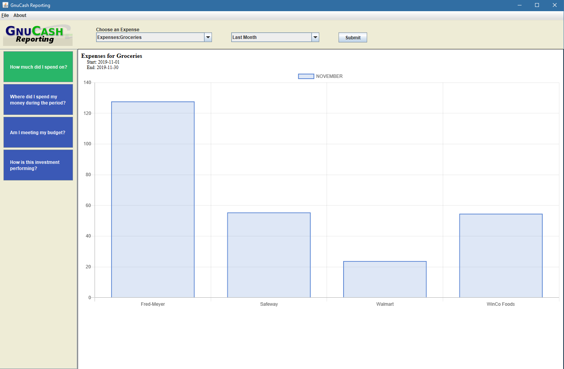
Task: Minimize the GnuCash Reporting window
Action: pos(519,5)
